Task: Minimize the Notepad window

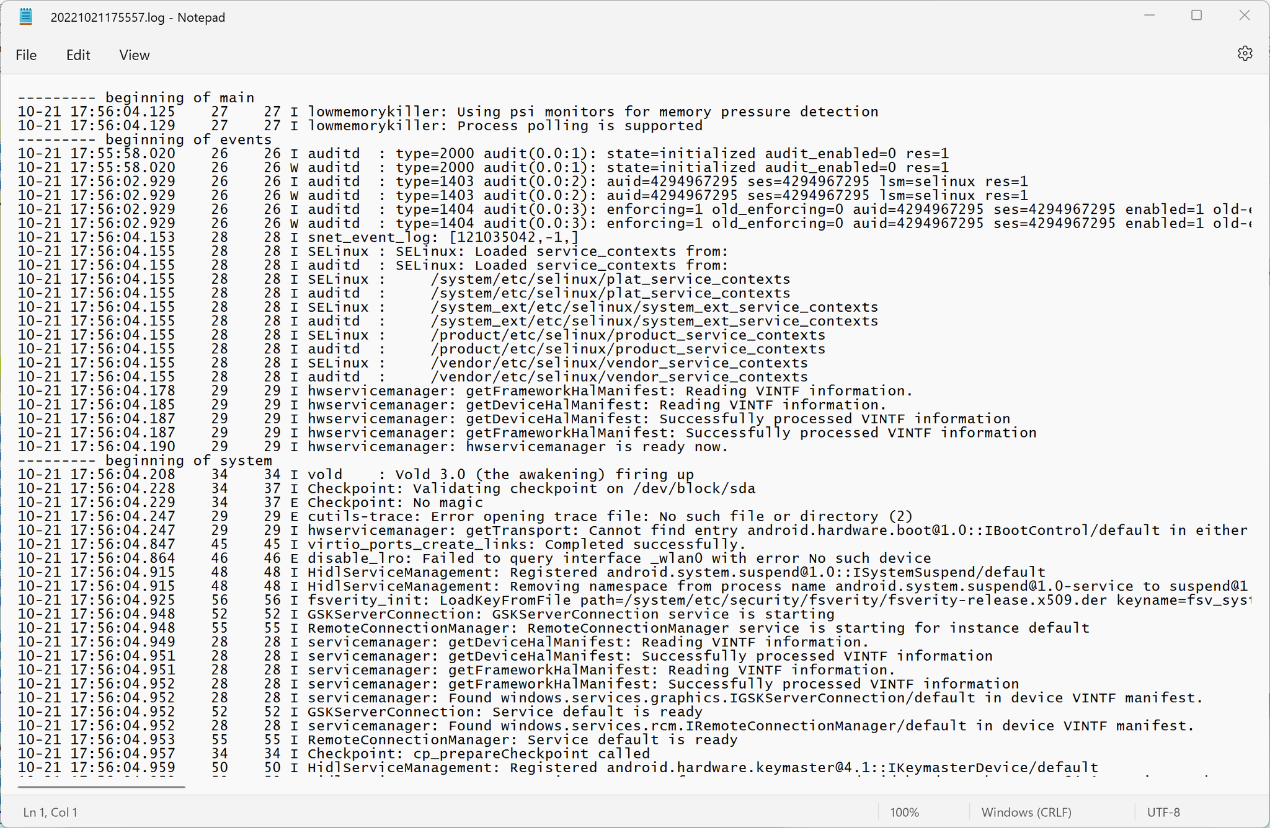Action: point(1151,15)
